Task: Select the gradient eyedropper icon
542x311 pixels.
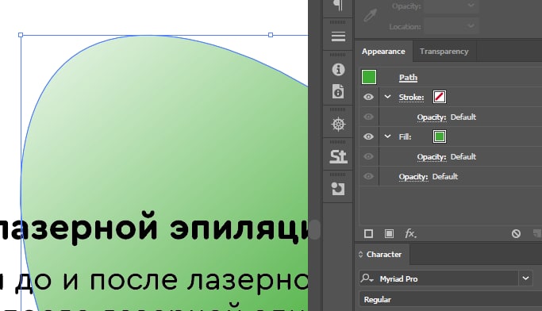Action: point(370,16)
